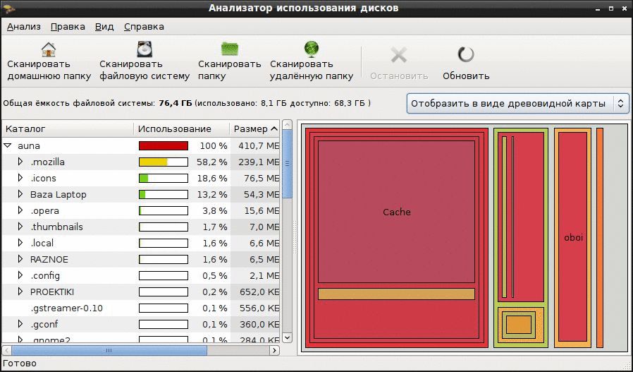
Task: Click the oboi block in treemap
Action: point(573,237)
